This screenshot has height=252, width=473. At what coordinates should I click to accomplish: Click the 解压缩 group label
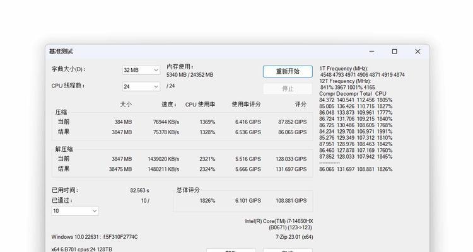64,149
